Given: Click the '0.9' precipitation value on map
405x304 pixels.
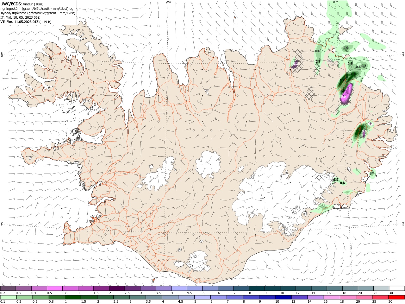Looking at the screenshot, I should (x=346, y=48).
